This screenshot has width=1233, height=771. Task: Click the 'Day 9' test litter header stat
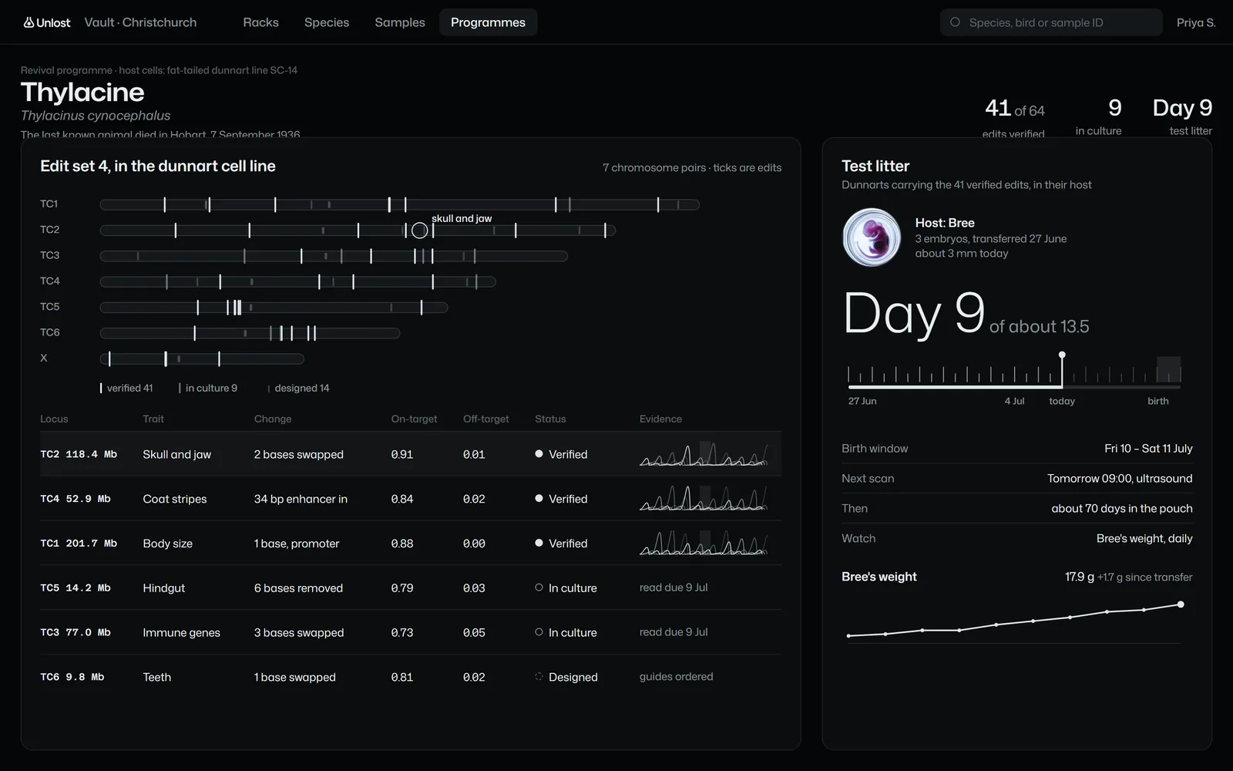(x=1182, y=116)
